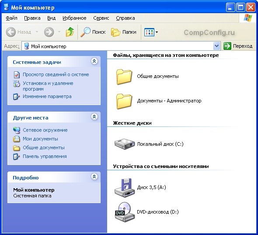
Task: Open Панель управления link
Action: tap(45, 156)
